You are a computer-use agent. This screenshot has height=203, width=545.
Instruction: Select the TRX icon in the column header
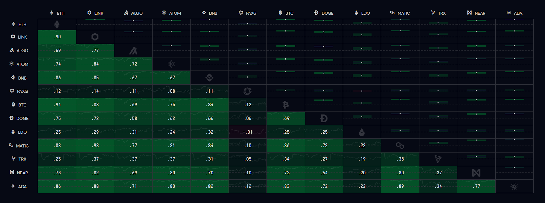coord(433,13)
